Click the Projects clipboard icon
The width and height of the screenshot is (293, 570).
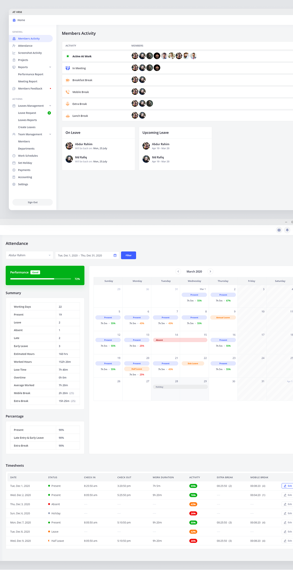pyautogui.click(x=14, y=60)
